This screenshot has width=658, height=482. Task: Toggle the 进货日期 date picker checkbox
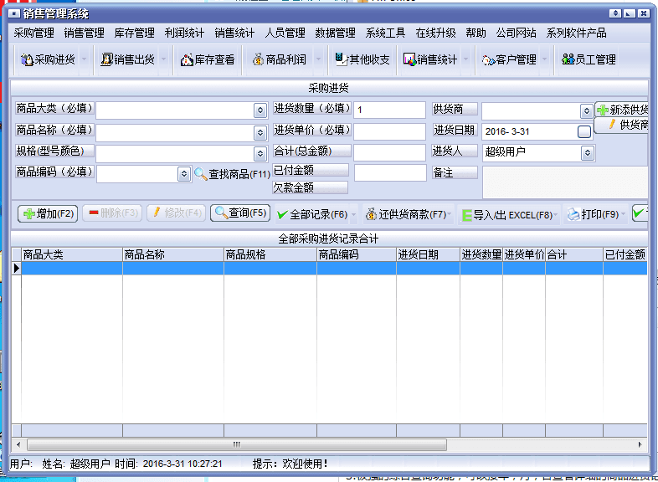pyautogui.click(x=583, y=132)
